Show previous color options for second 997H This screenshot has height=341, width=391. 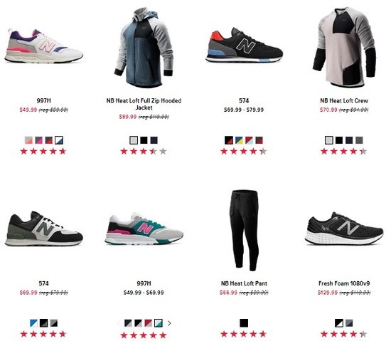pyautogui.click(x=119, y=323)
